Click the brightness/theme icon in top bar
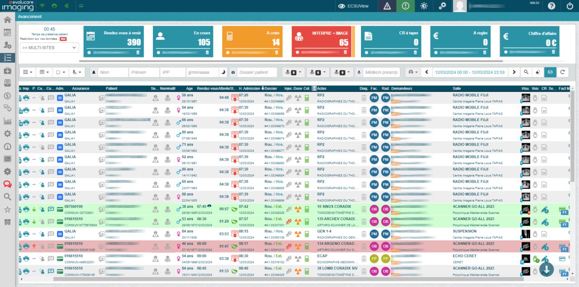Screen dimensions: 579x287 (423, 6)
